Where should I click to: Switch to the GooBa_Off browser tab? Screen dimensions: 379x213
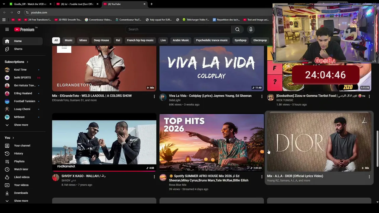coord(30,4)
